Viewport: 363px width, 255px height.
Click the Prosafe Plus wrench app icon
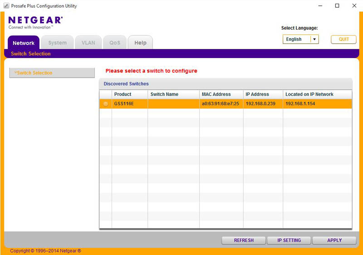coord(6,6)
